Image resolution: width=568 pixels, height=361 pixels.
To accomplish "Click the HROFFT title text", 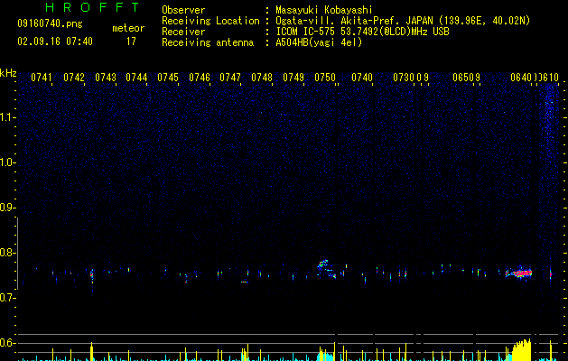I will click(x=92, y=7).
